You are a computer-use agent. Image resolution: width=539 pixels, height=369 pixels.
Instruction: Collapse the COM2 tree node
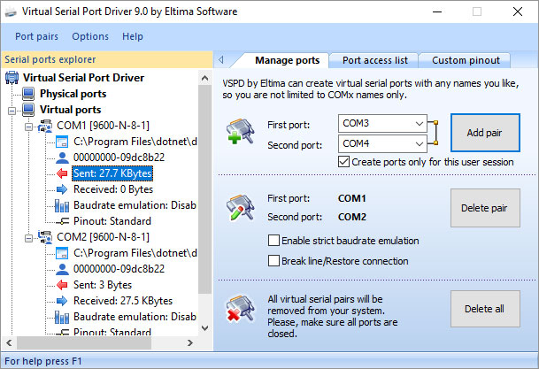(x=29, y=238)
